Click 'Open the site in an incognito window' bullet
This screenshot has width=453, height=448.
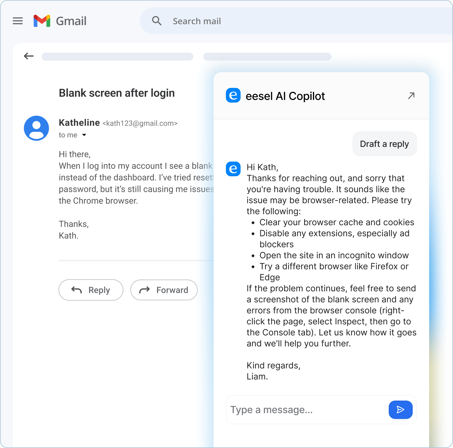(x=334, y=255)
